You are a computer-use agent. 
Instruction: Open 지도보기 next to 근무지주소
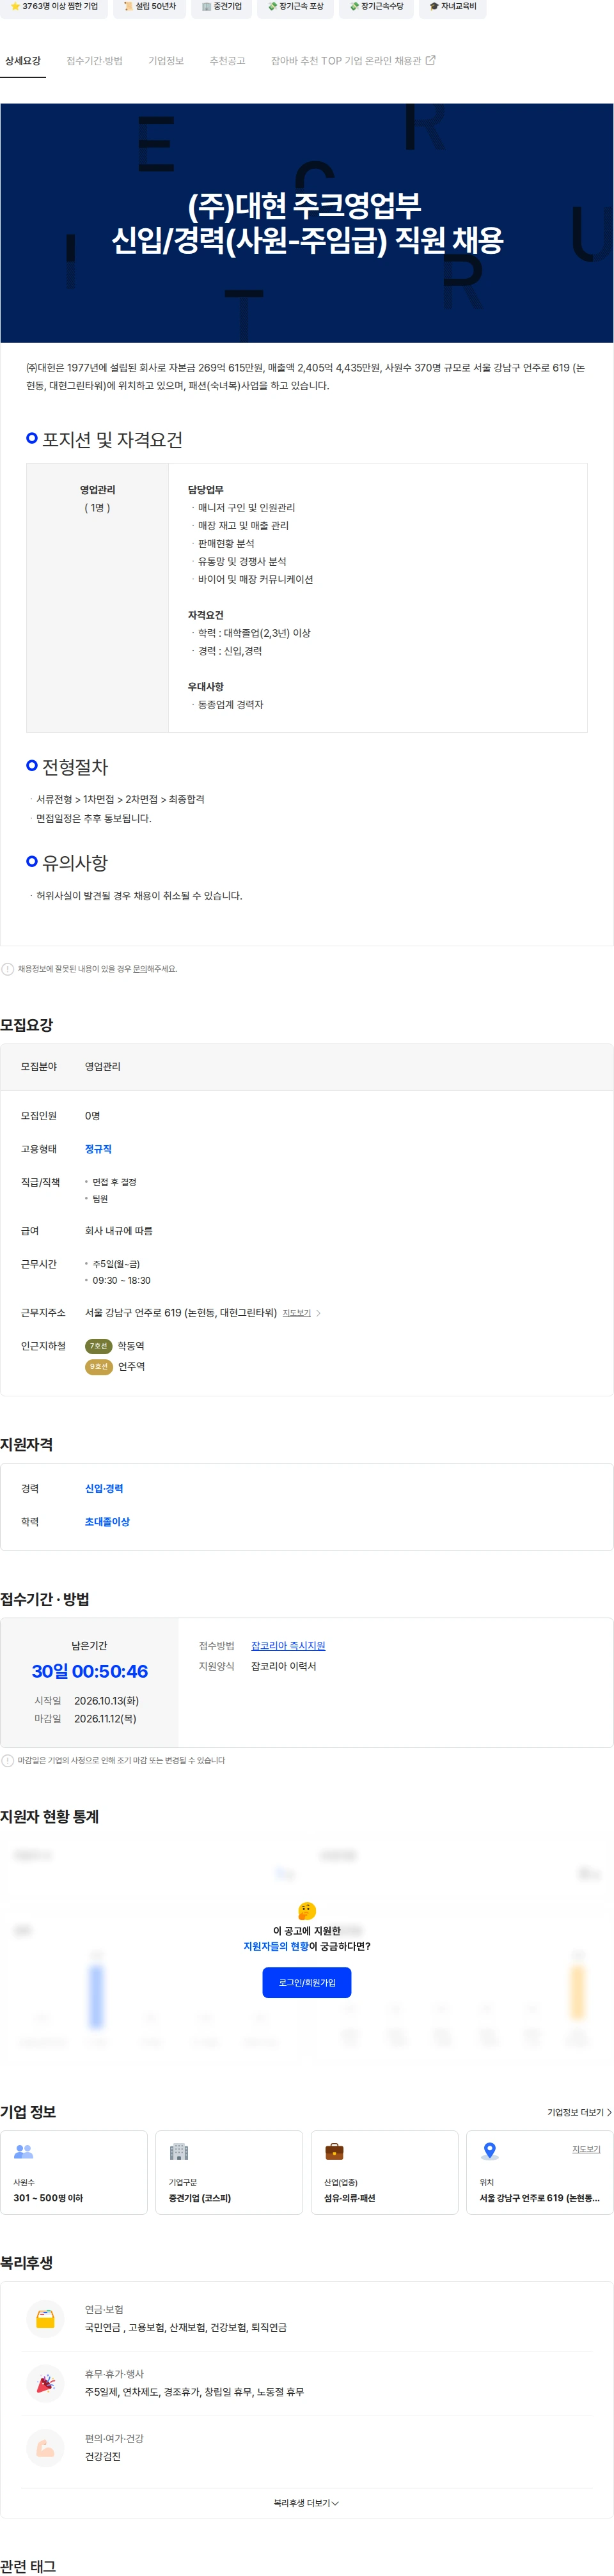(296, 1313)
